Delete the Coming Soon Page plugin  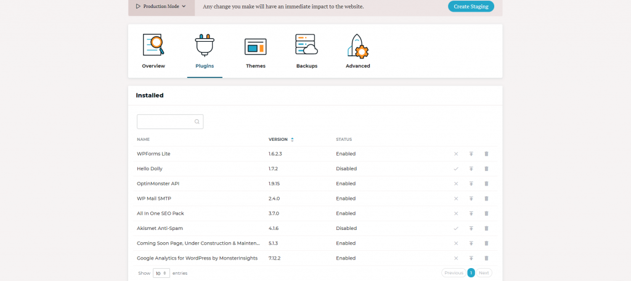click(486, 243)
